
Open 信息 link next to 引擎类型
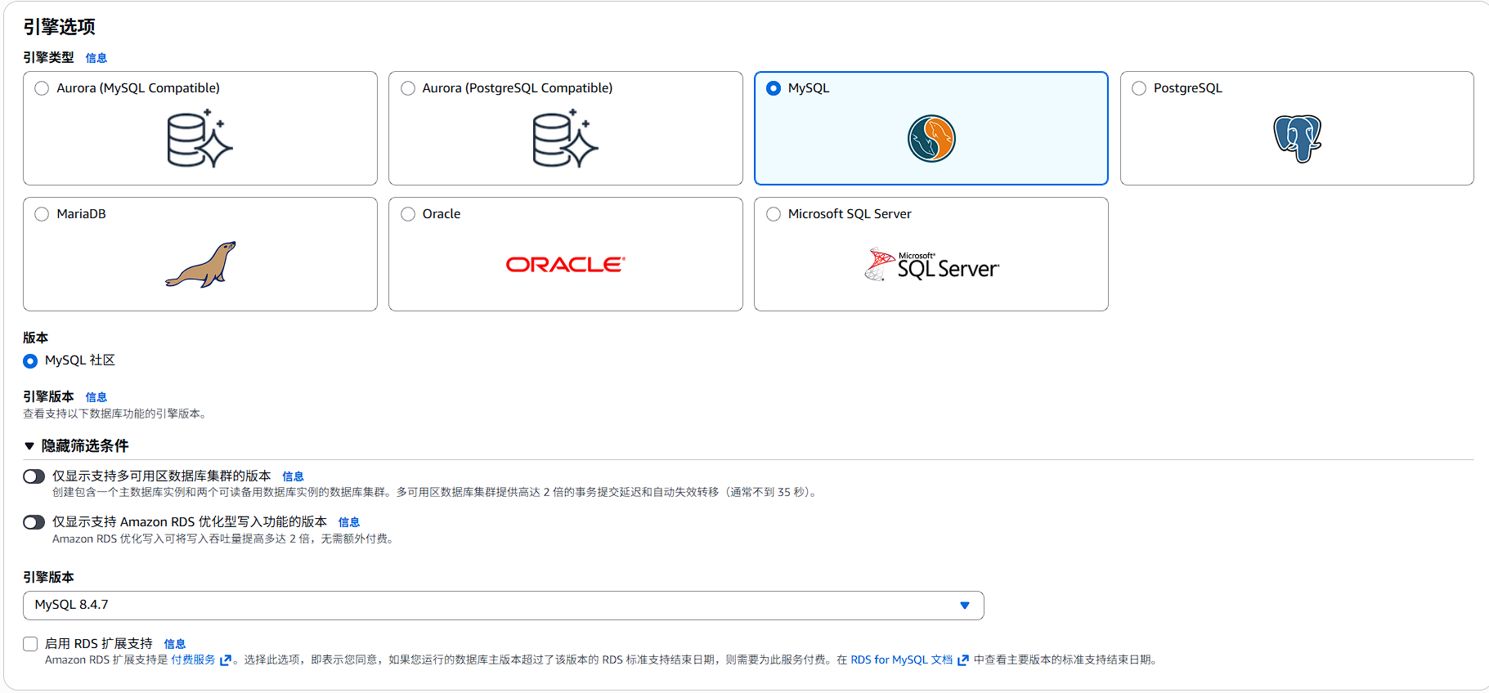pos(96,58)
